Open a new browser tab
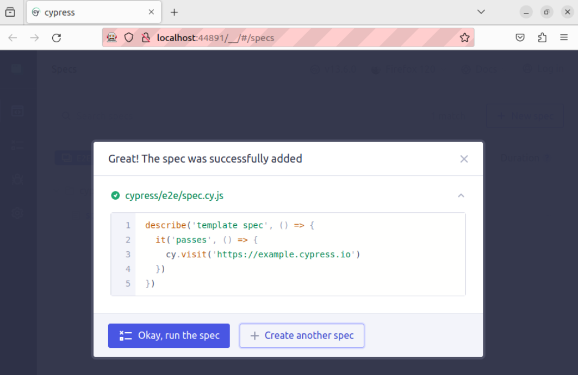578x375 pixels. [x=174, y=12]
